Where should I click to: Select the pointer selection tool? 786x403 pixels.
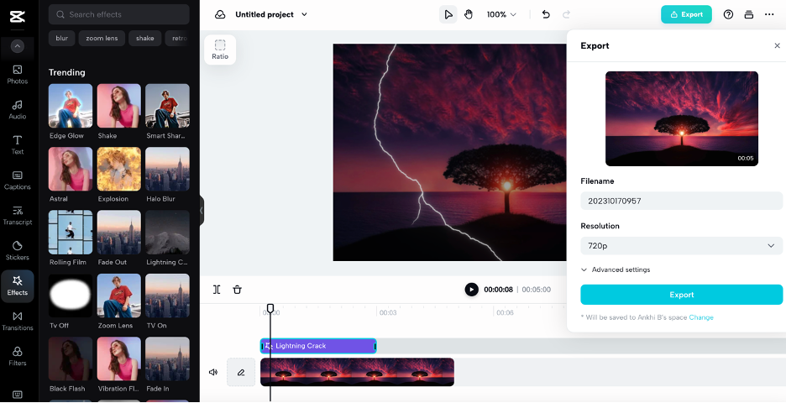[x=448, y=14]
